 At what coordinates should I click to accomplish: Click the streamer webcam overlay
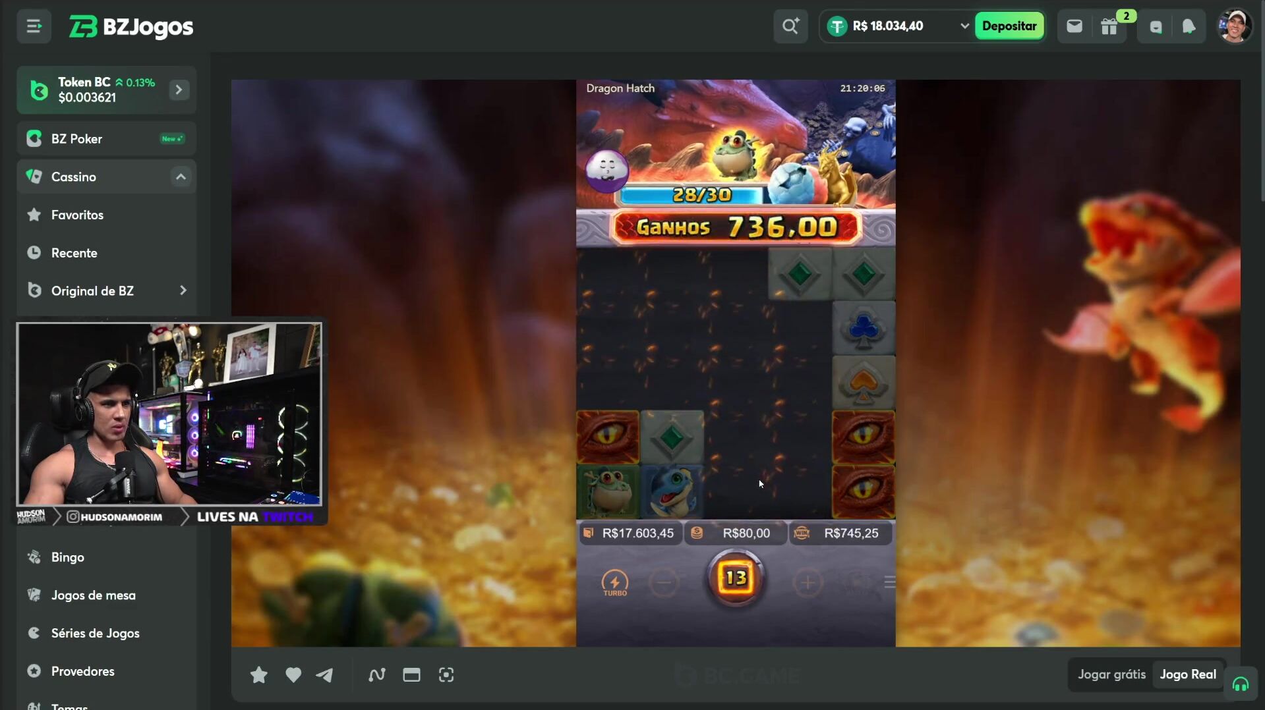(x=169, y=414)
